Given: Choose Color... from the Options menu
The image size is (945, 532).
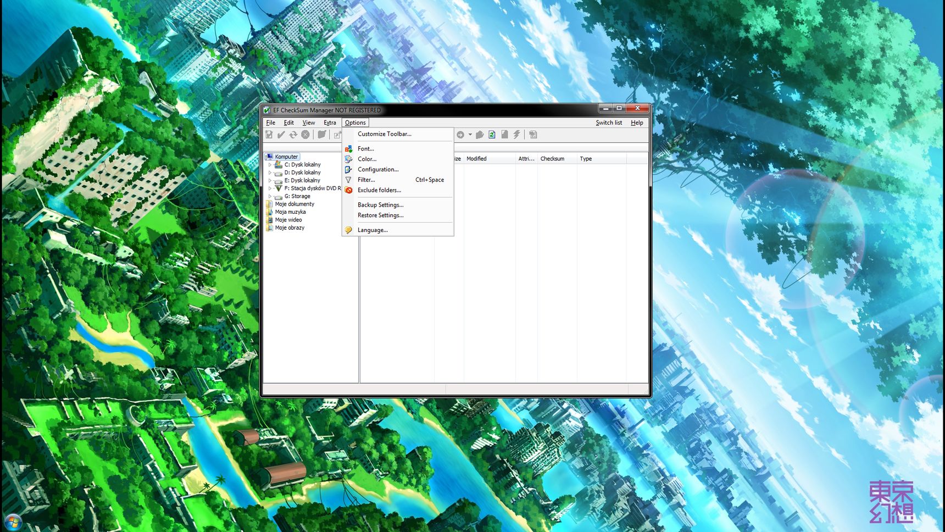Looking at the screenshot, I should click(398, 159).
